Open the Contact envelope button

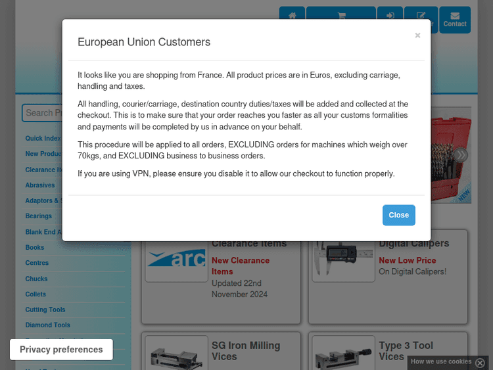pyautogui.click(x=455, y=20)
